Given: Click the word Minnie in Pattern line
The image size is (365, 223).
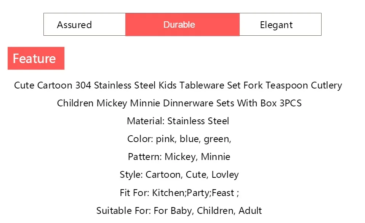Looking at the screenshot, I should click(216, 157).
